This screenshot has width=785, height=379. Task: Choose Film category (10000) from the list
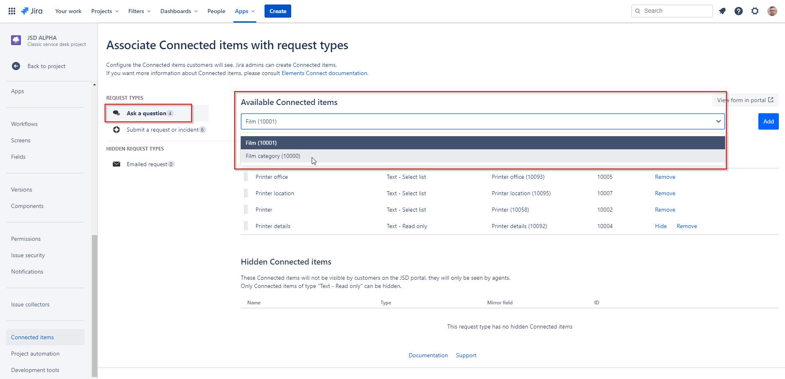tap(273, 156)
